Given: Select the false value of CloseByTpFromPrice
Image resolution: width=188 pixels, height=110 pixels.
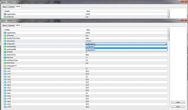Looking at the screenshot, I should (x=87, y=38).
